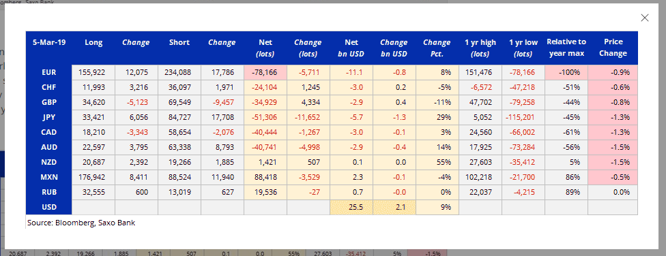Click MXN net lots 88,418
This screenshot has height=256, width=666.
click(x=265, y=177)
